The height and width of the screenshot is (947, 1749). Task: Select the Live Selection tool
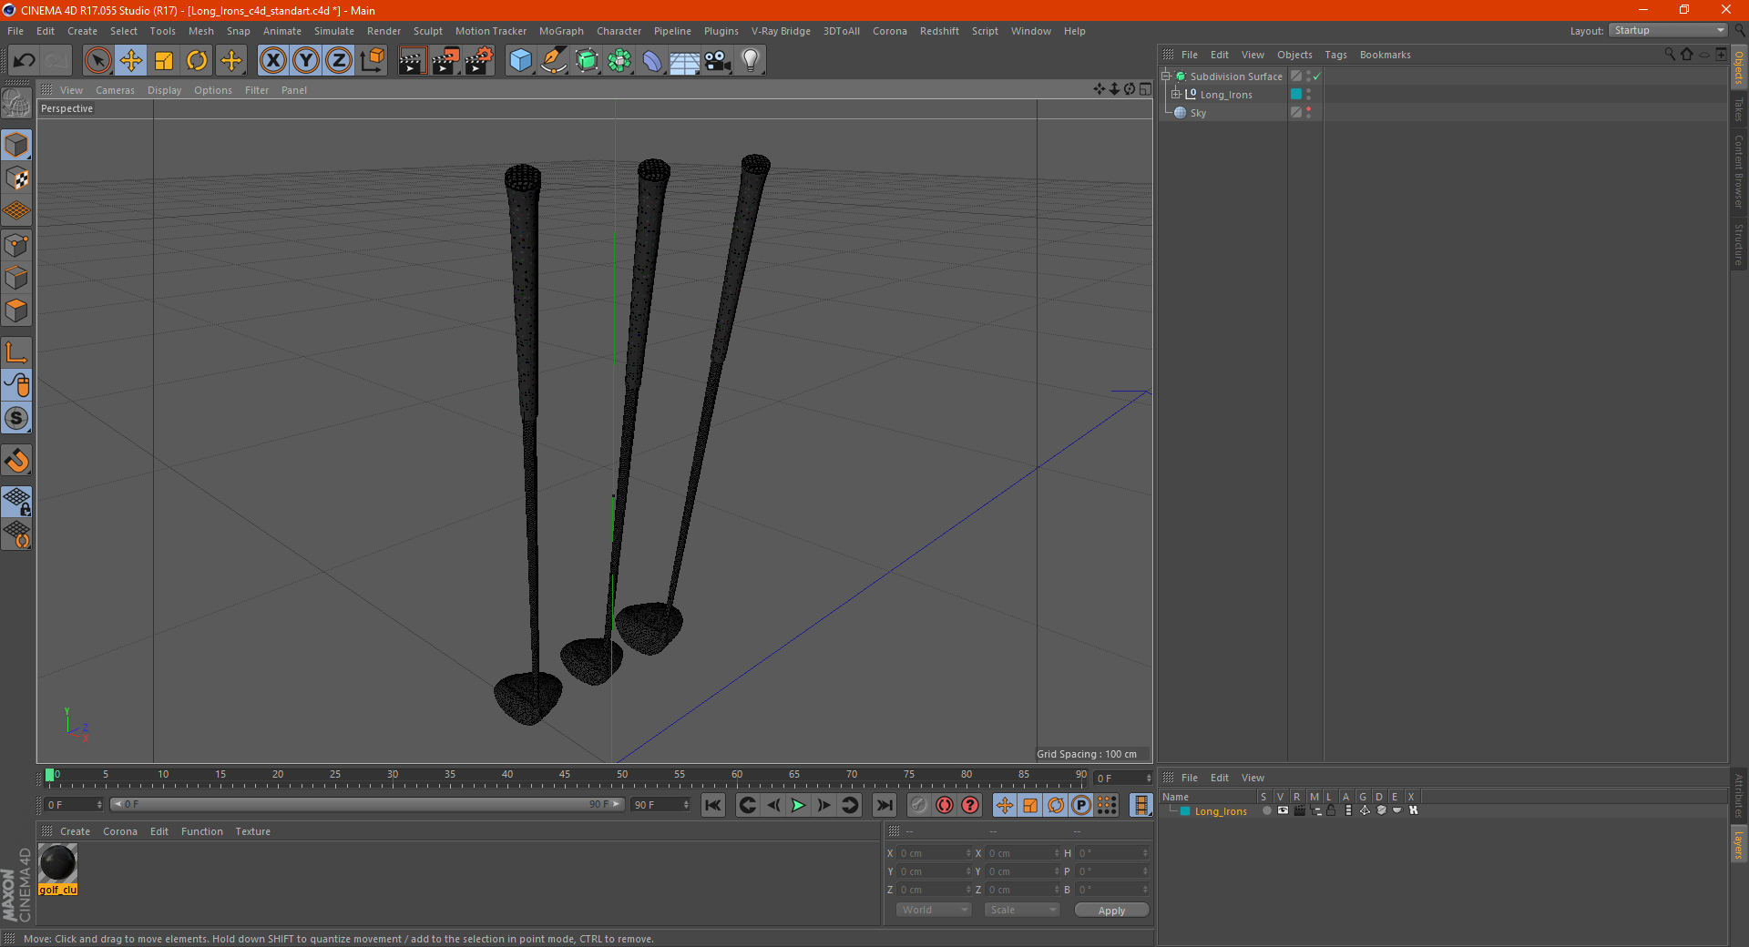pos(97,61)
